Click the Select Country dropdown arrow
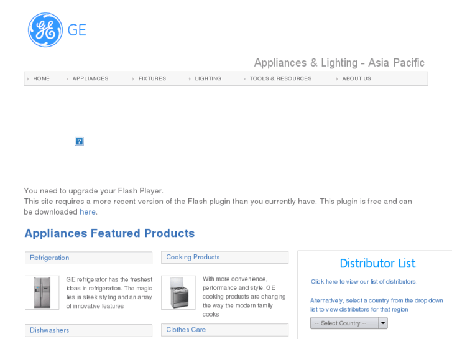Viewport: 452px width, 339px height. click(383, 323)
